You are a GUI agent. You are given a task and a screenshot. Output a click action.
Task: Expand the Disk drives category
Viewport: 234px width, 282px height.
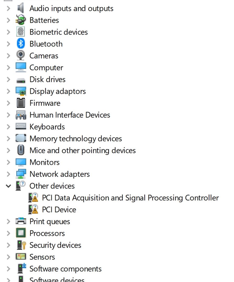pos(8,79)
